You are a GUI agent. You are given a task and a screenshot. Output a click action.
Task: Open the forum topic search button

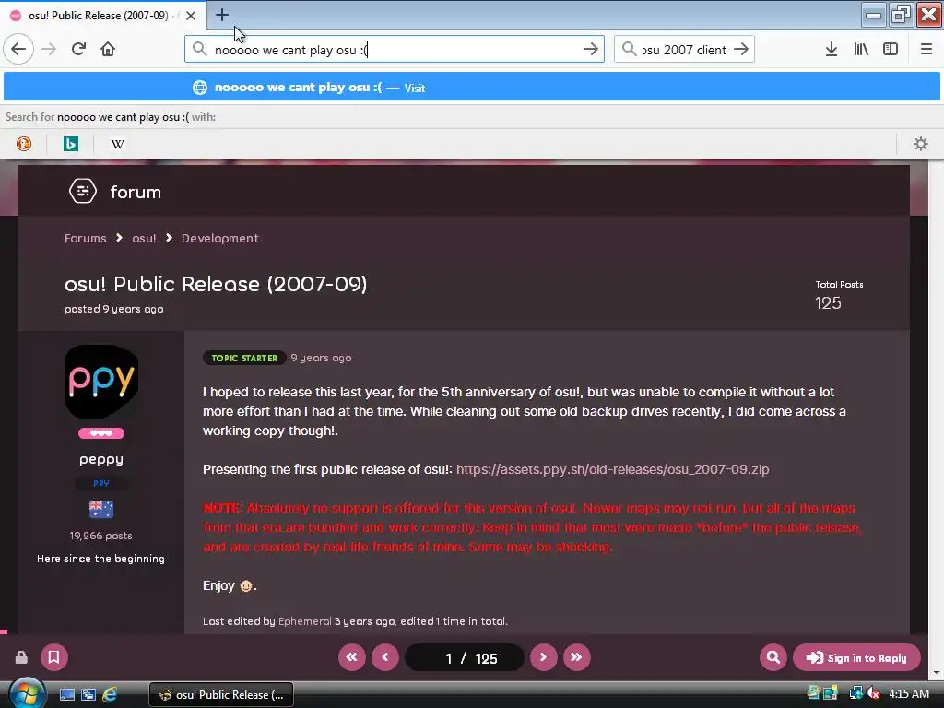(x=773, y=656)
